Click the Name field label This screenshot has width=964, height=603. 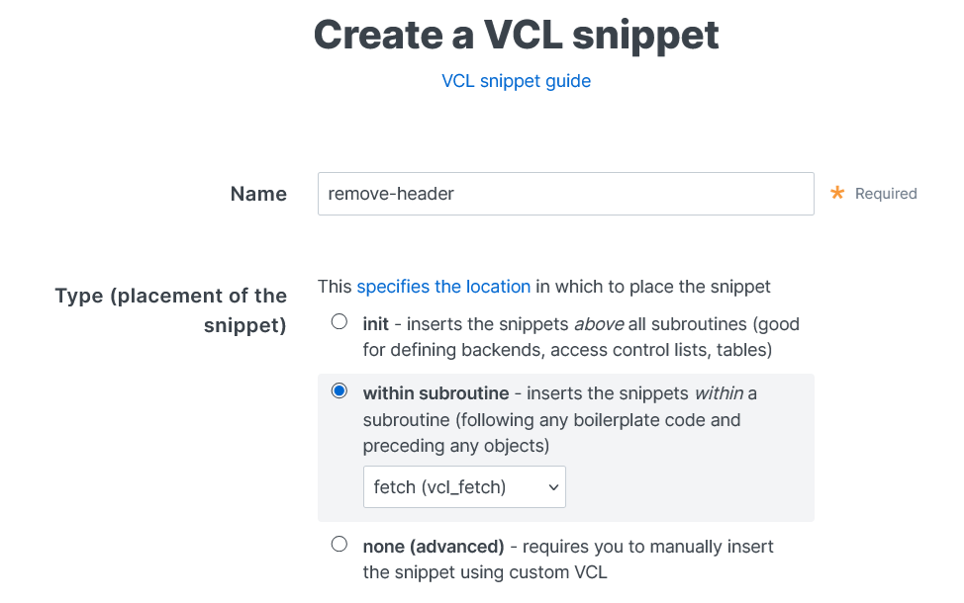tap(257, 194)
